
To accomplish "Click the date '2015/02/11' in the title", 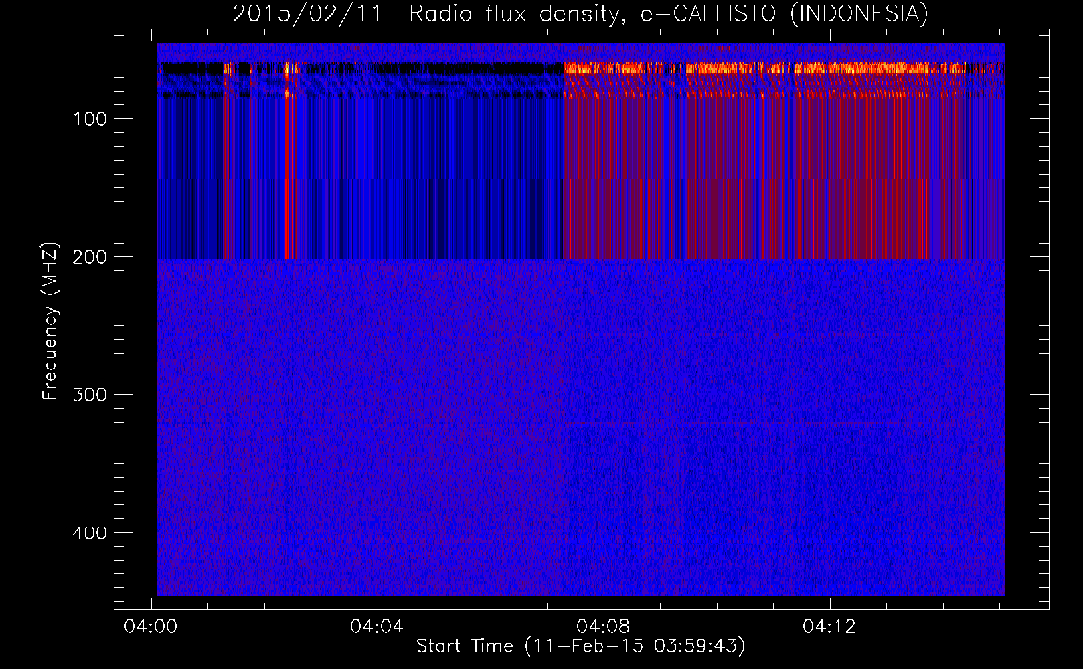I will coord(308,14).
